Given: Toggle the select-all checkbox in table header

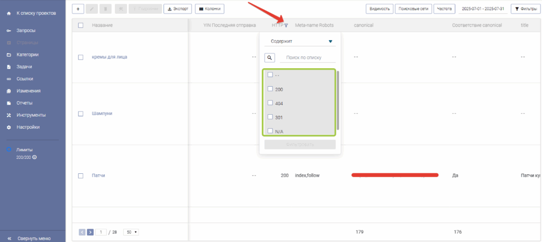Looking at the screenshot, I should click(81, 25).
